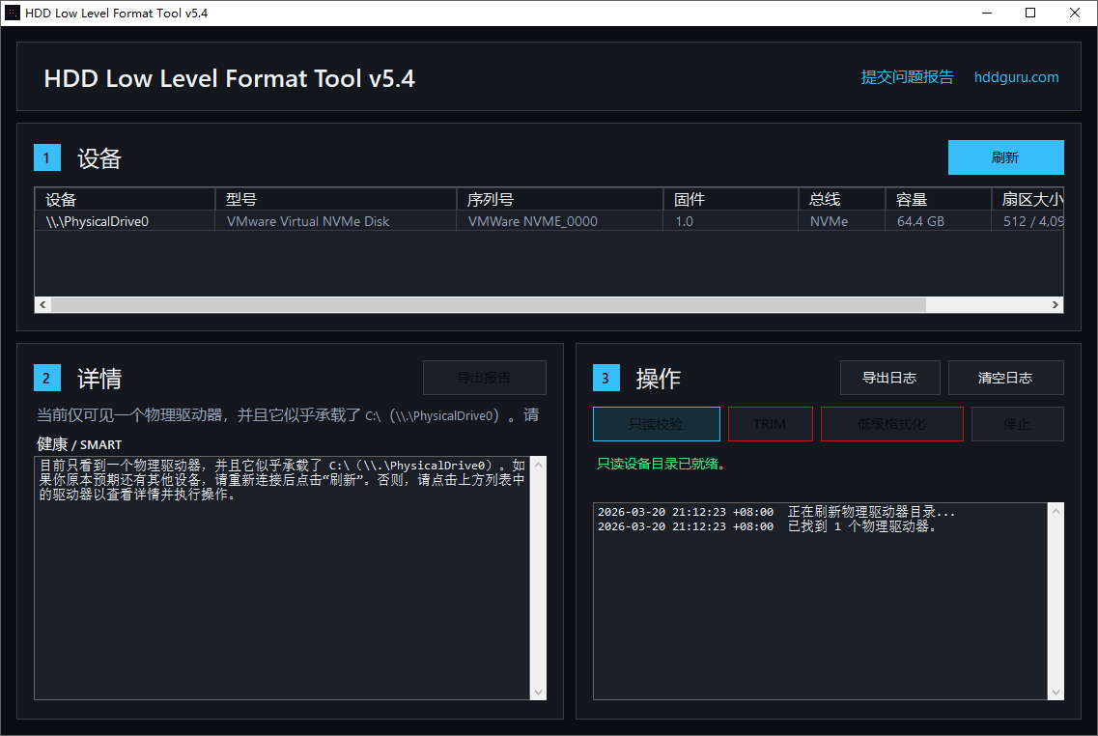The height and width of the screenshot is (736, 1098).
Task: Run the 只读校验 read-only verify
Action: pos(656,423)
